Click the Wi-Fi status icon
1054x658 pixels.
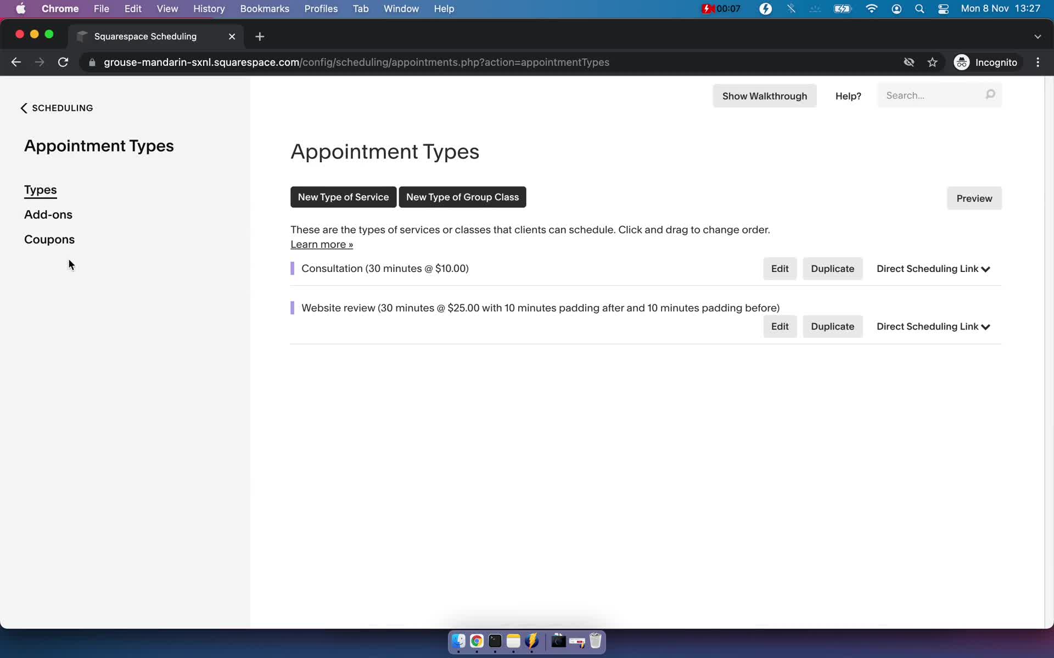[x=871, y=9]
